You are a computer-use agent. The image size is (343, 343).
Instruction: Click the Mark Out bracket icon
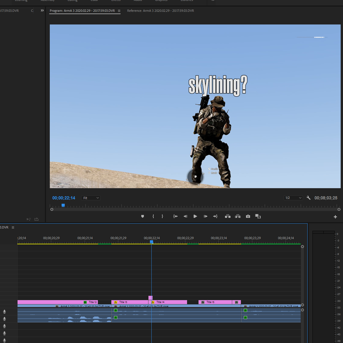point(162,216)
